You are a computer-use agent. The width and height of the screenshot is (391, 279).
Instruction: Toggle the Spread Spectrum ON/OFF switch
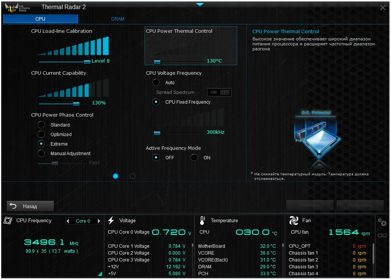(x=219, y=92)
